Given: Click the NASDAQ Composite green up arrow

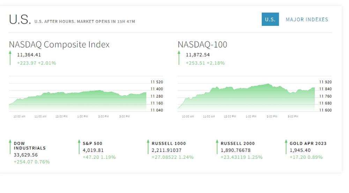Looking at the screenshot, I should [x=10, y=58].
